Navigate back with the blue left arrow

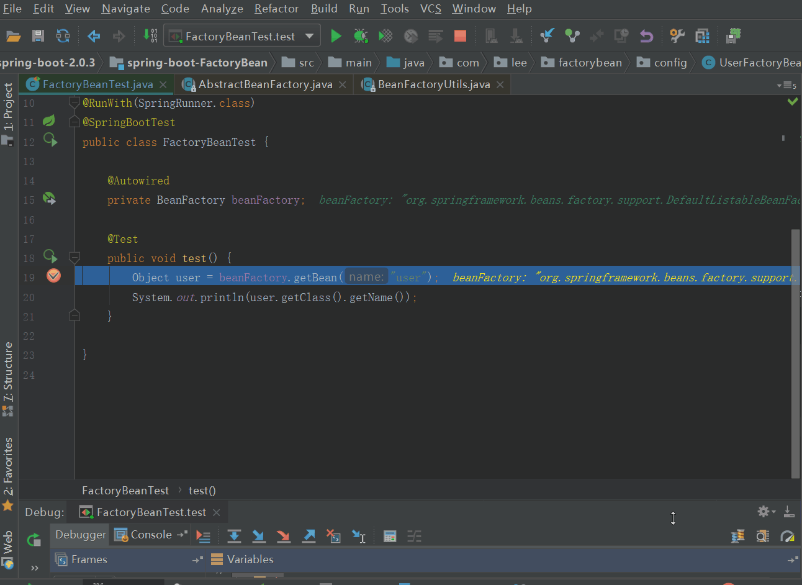[94, 36]
